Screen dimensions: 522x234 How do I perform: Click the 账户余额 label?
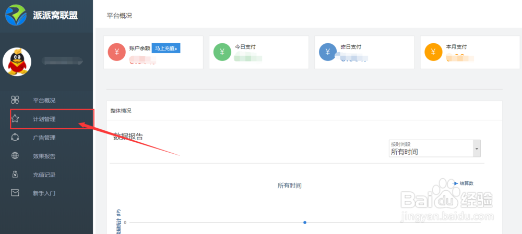[x=140, y=48]
